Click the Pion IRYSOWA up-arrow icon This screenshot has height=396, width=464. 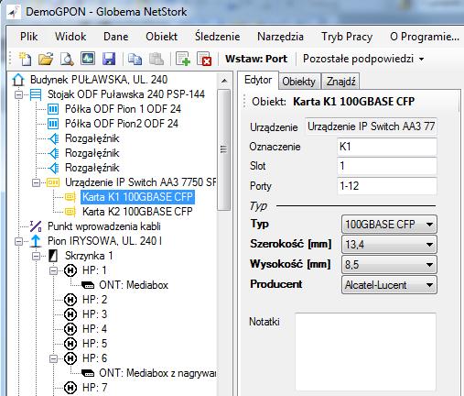[x=36, y=241]
